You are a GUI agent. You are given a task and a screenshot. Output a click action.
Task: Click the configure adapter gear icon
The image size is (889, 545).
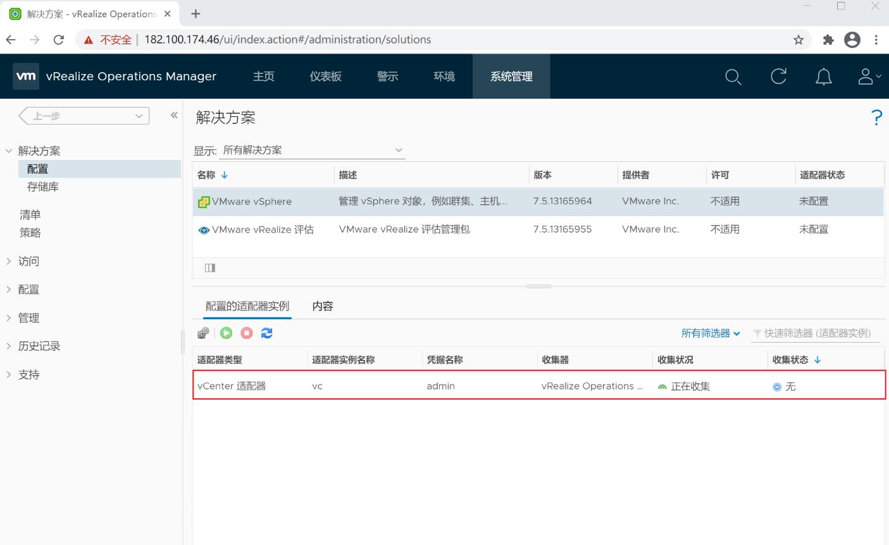tap(203, 333)
